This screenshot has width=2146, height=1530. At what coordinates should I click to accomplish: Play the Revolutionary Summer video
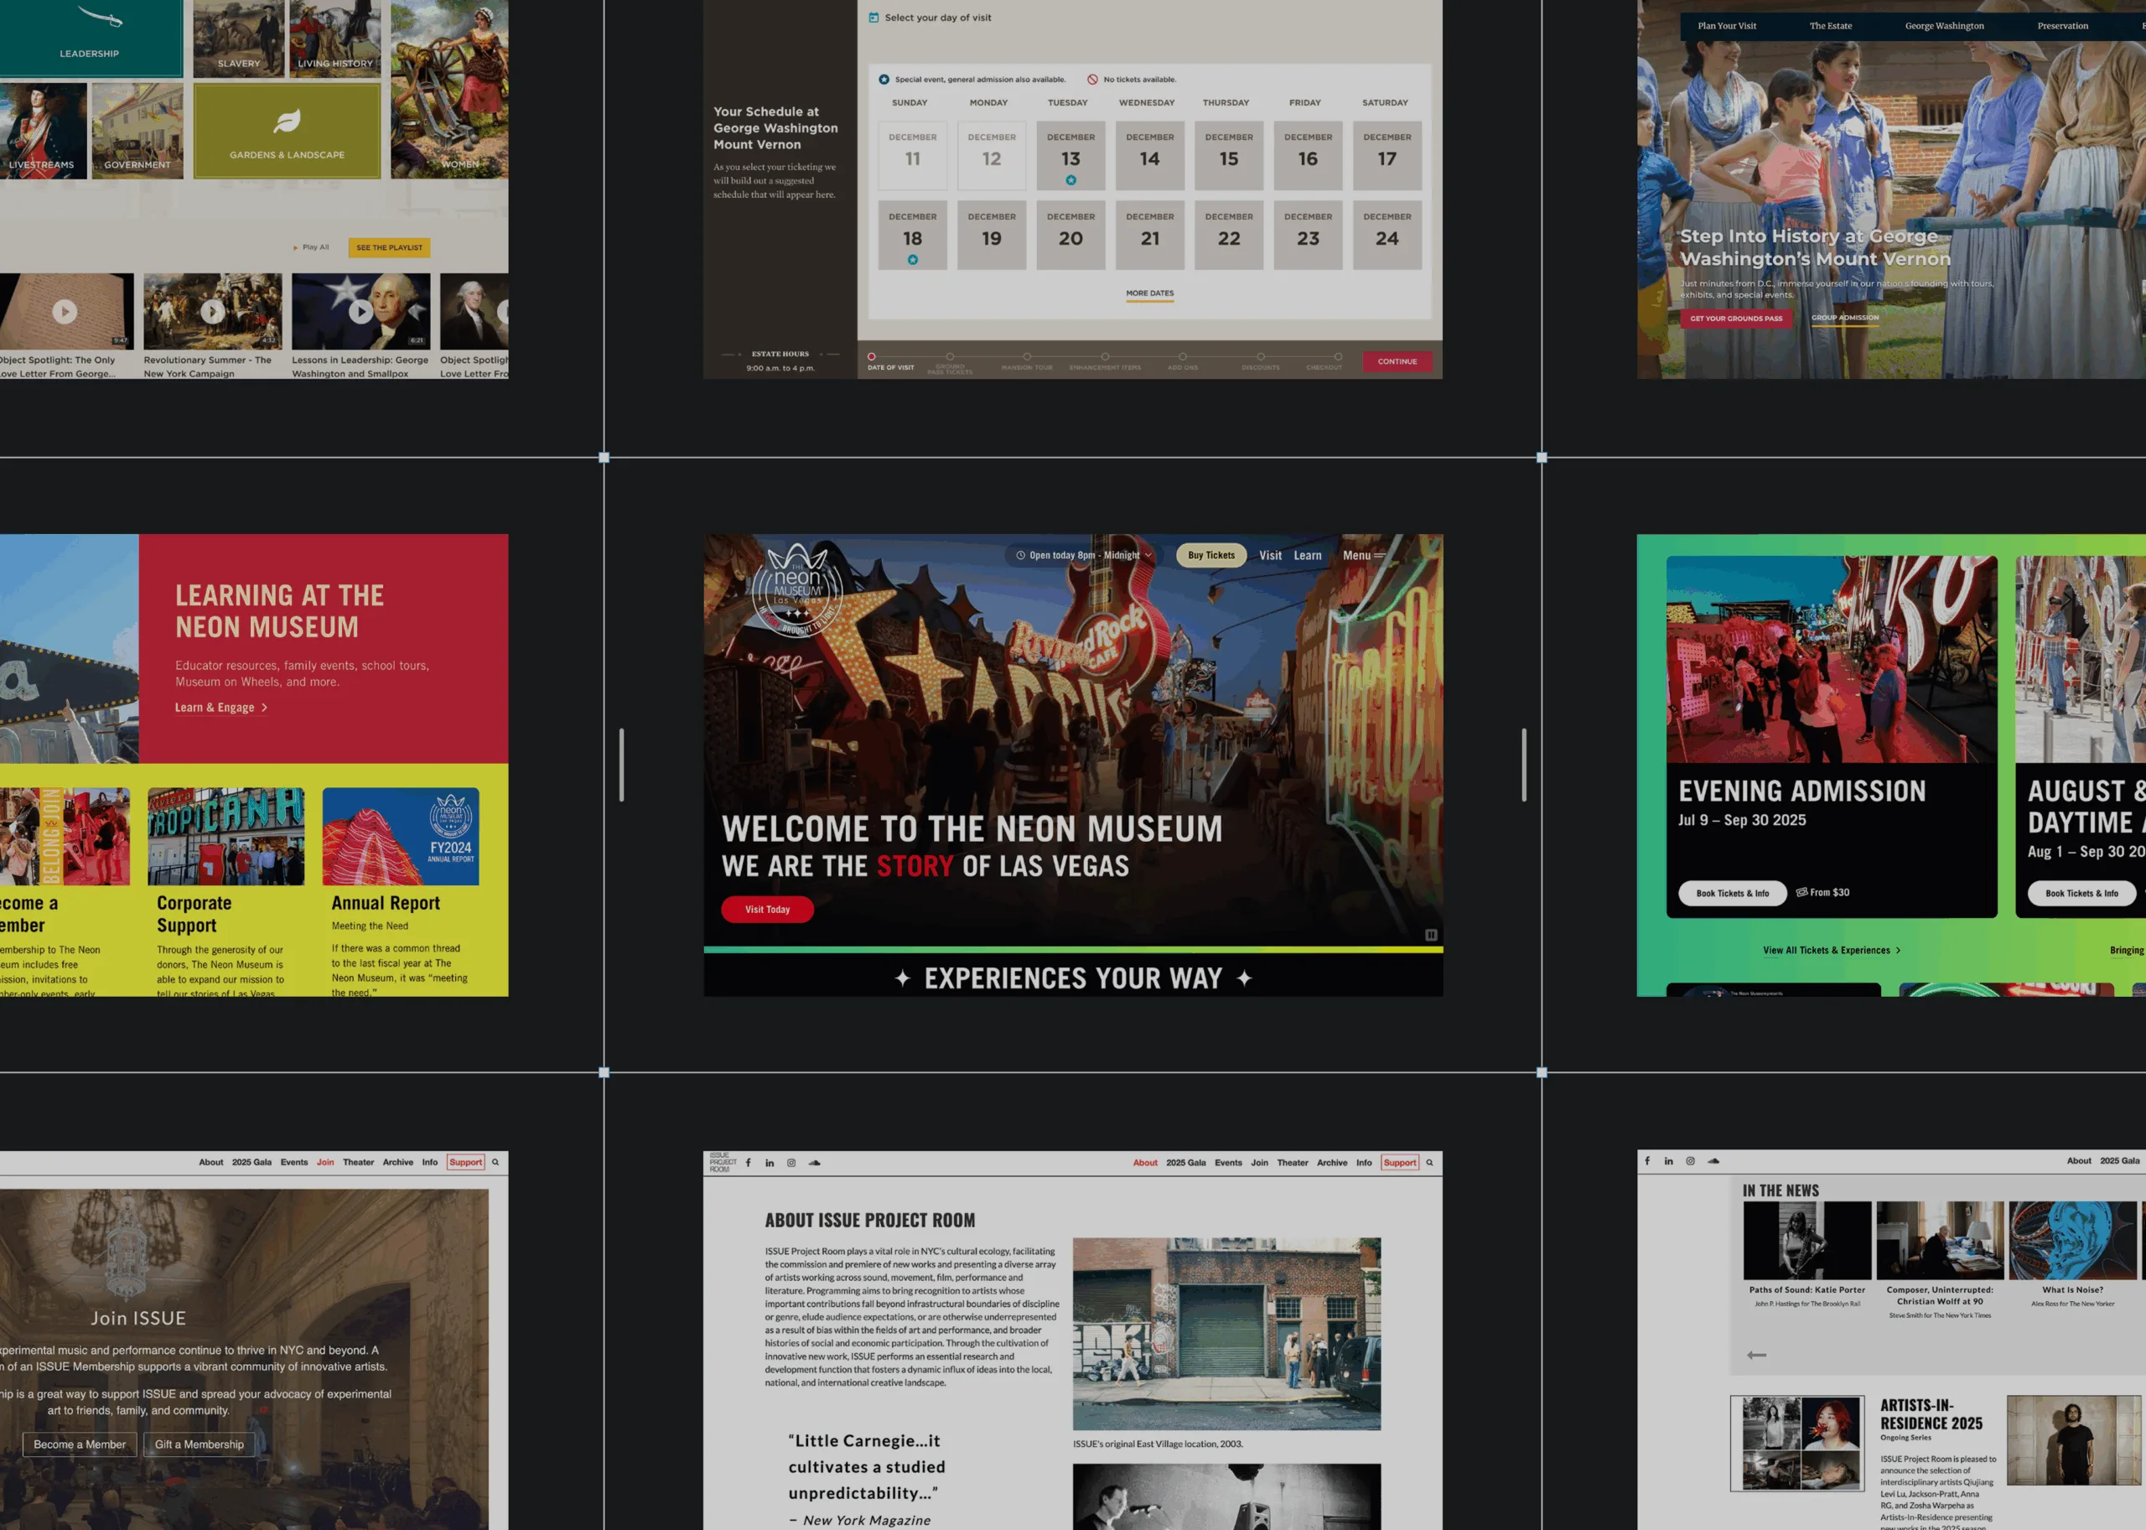(x=213, y=311)
